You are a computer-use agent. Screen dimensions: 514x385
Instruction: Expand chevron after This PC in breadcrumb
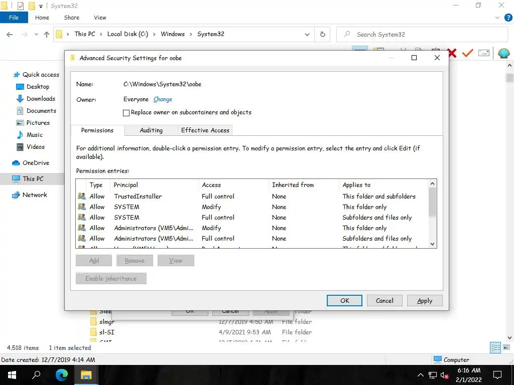click(101, 34)
